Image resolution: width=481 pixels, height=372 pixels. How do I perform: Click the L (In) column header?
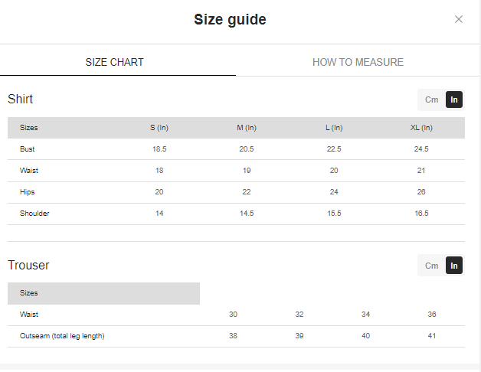tap(334, 128)
